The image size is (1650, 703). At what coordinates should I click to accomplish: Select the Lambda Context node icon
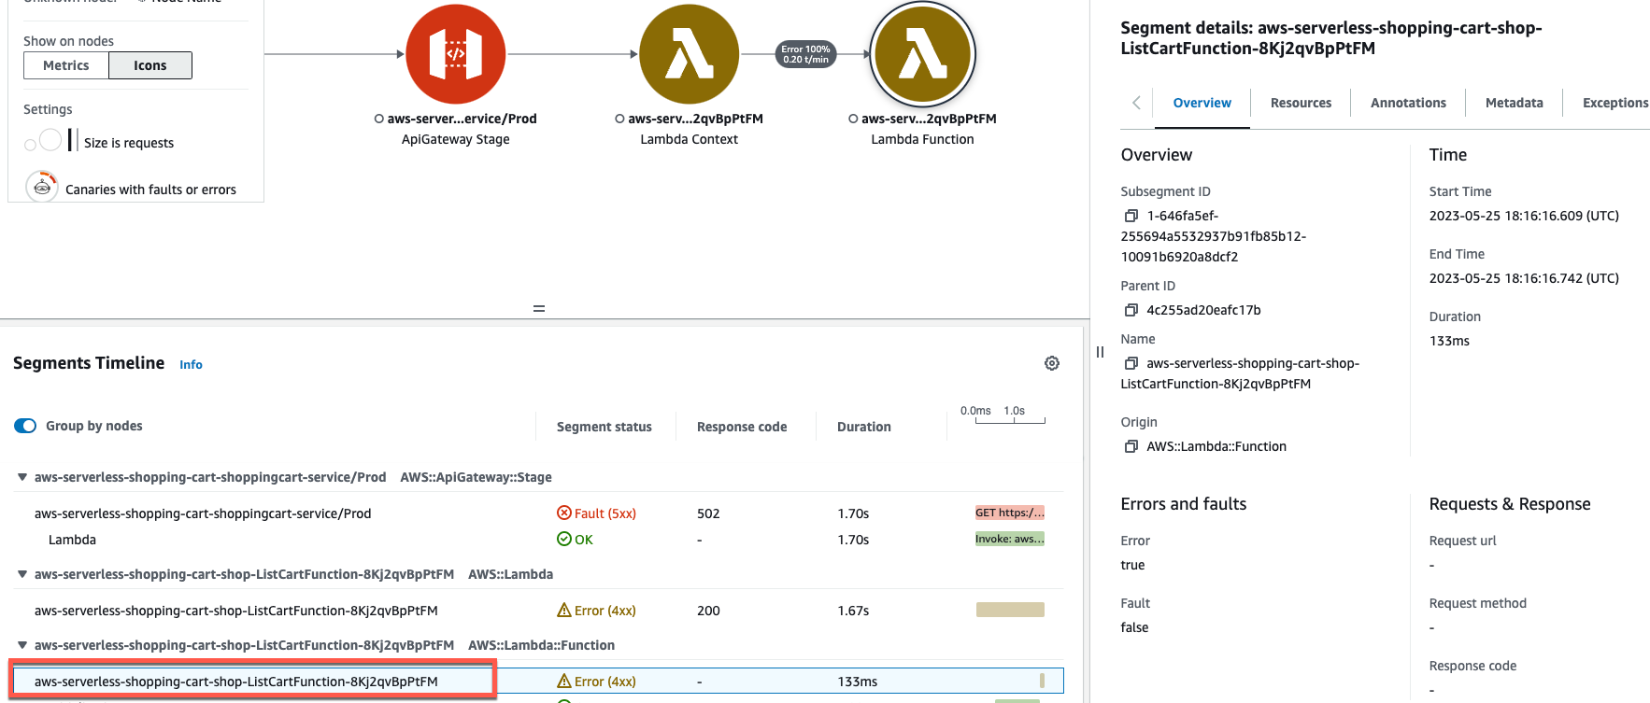(690, 54)
